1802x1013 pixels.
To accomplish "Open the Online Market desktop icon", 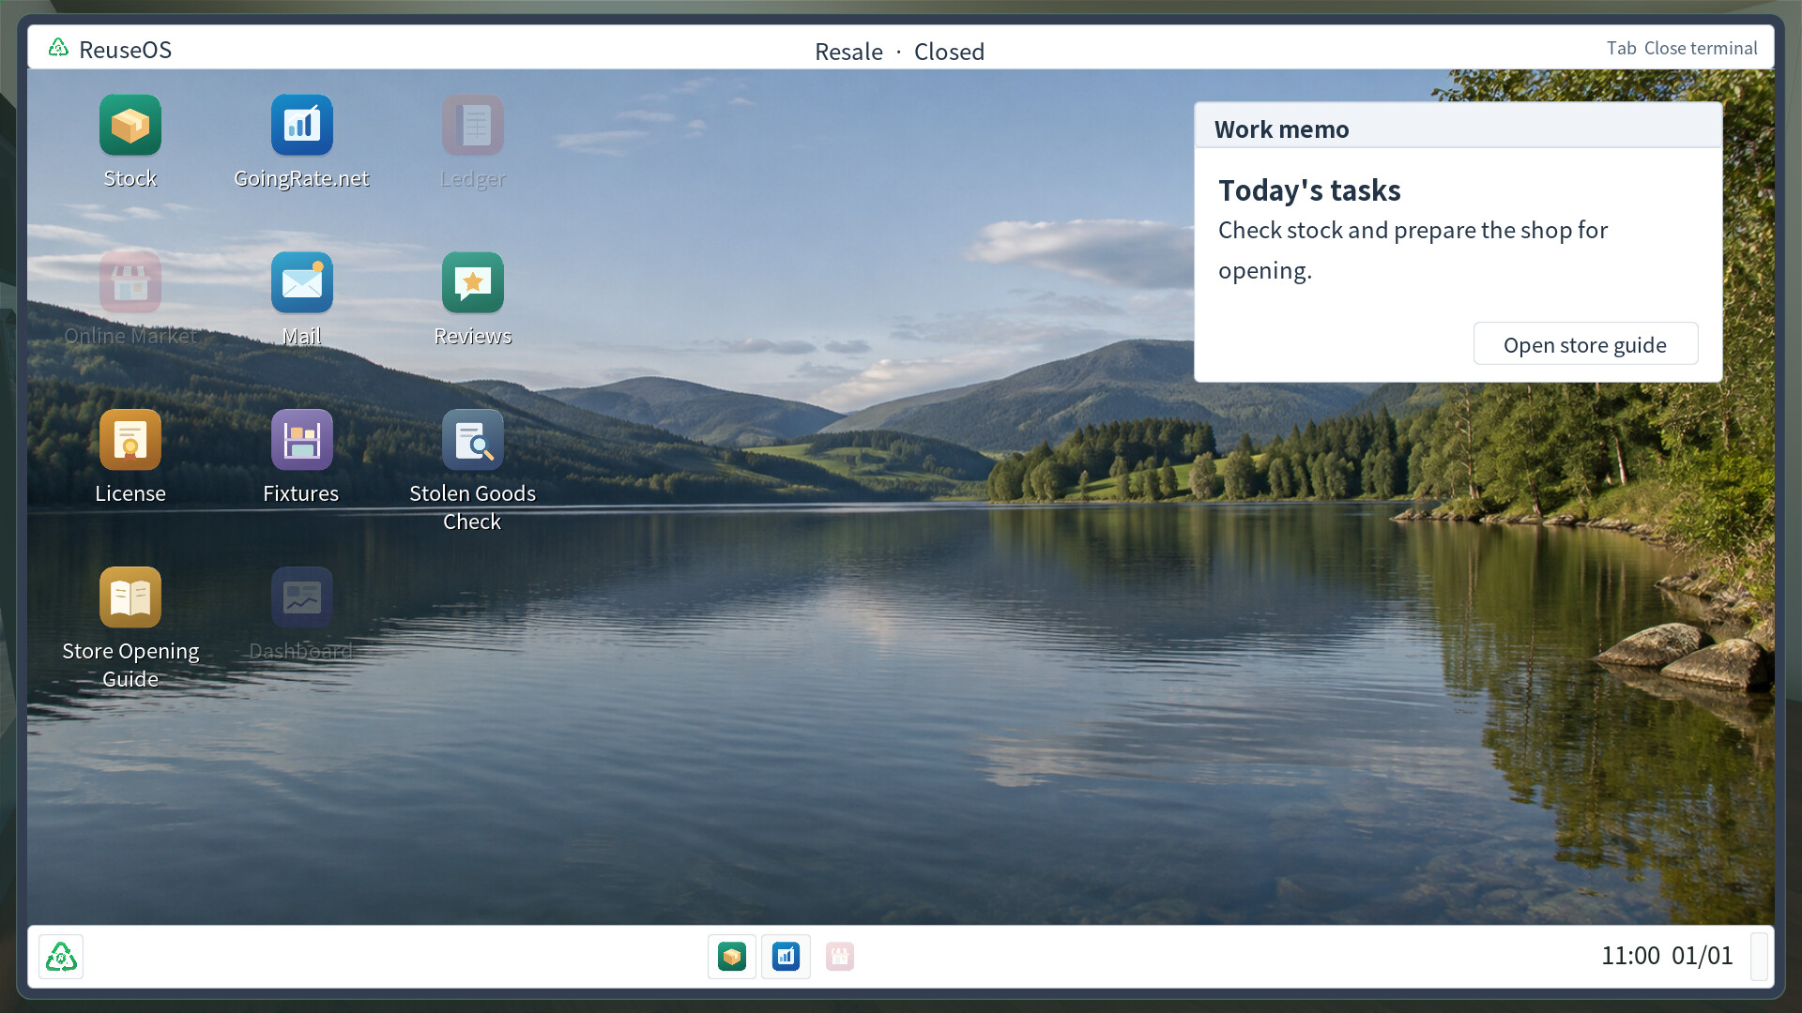I will (130, 283).
